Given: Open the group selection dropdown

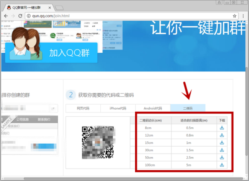Looking at the screenshot, I should [x=53, y=108].
